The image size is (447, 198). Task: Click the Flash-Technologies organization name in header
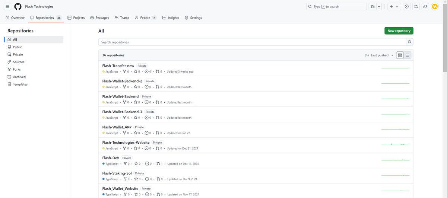39,7
